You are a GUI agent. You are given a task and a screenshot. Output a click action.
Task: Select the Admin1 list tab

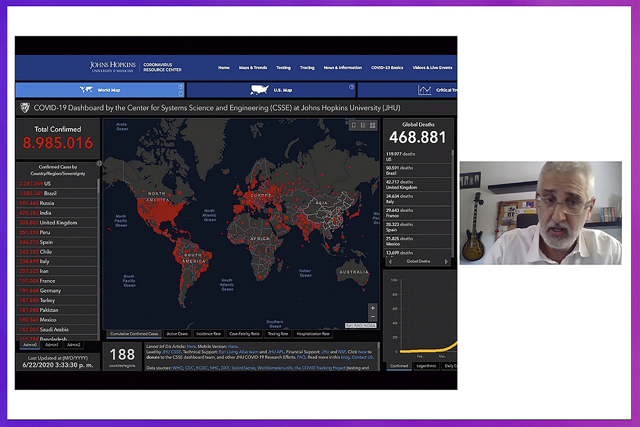(51, 344)
